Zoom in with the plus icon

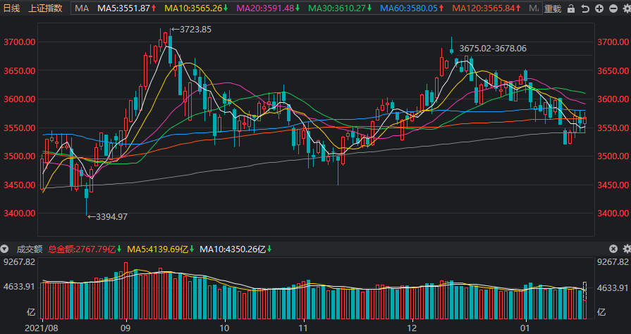click(599, 9)
